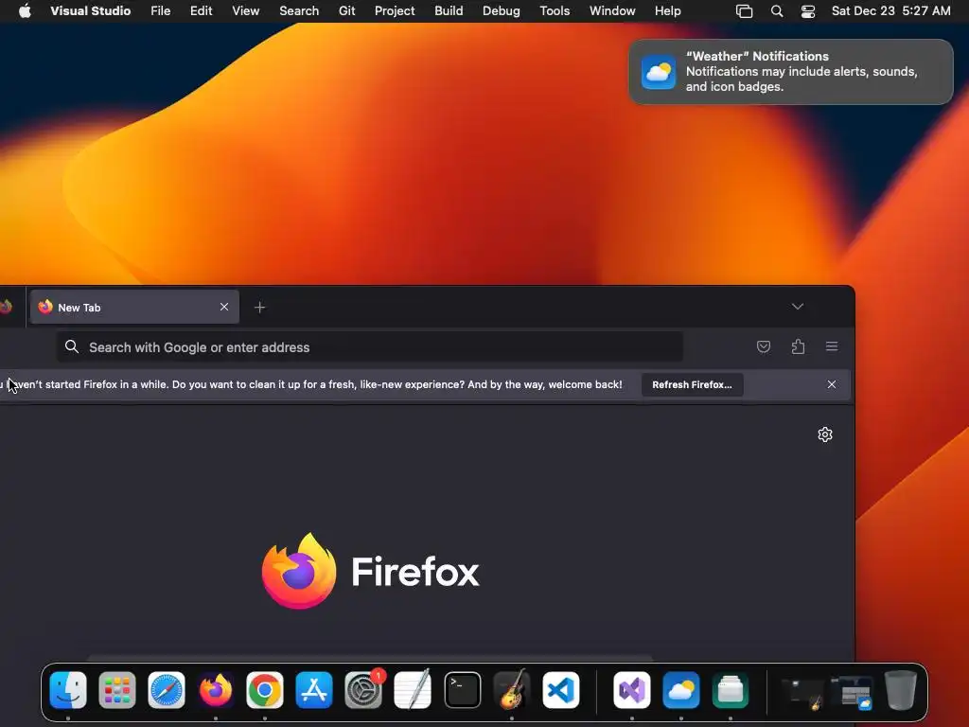Open the Trash in the Dock
The height and width of the screenshot is (727, 969).
click(x=901, y=690)
